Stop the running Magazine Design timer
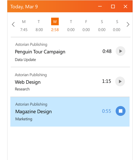Image resolution: width=136 pixels, height=160 pixels. pyautogui.click(x=120, y=111)
